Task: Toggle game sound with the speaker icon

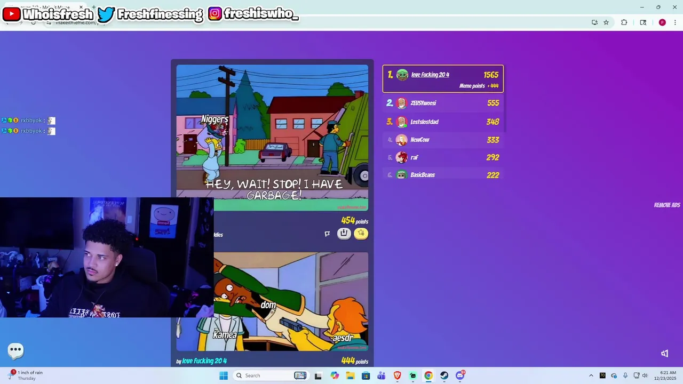Action: (x=664, y=354)
